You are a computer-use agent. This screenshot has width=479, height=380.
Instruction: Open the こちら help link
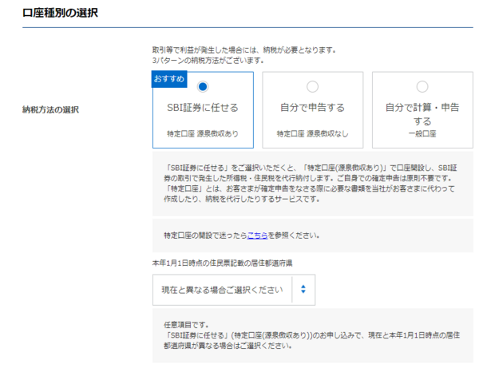tap(257, 236)
